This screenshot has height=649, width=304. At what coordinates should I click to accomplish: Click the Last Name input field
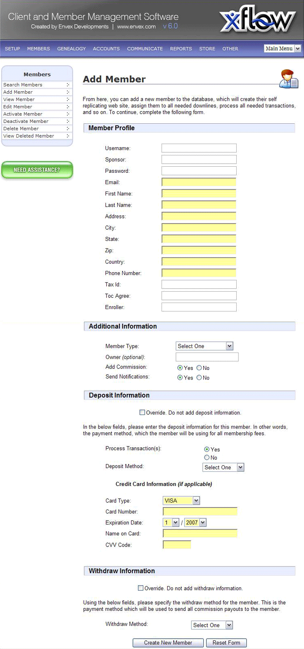point(199,205)
